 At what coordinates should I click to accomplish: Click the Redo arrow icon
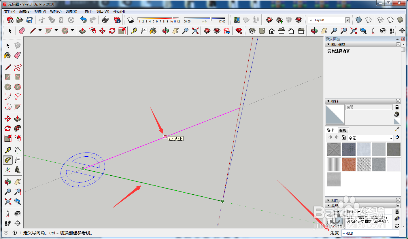[93, 20]
